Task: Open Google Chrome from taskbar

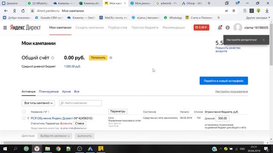Action: pyautogui.click(x=58, y=149)
